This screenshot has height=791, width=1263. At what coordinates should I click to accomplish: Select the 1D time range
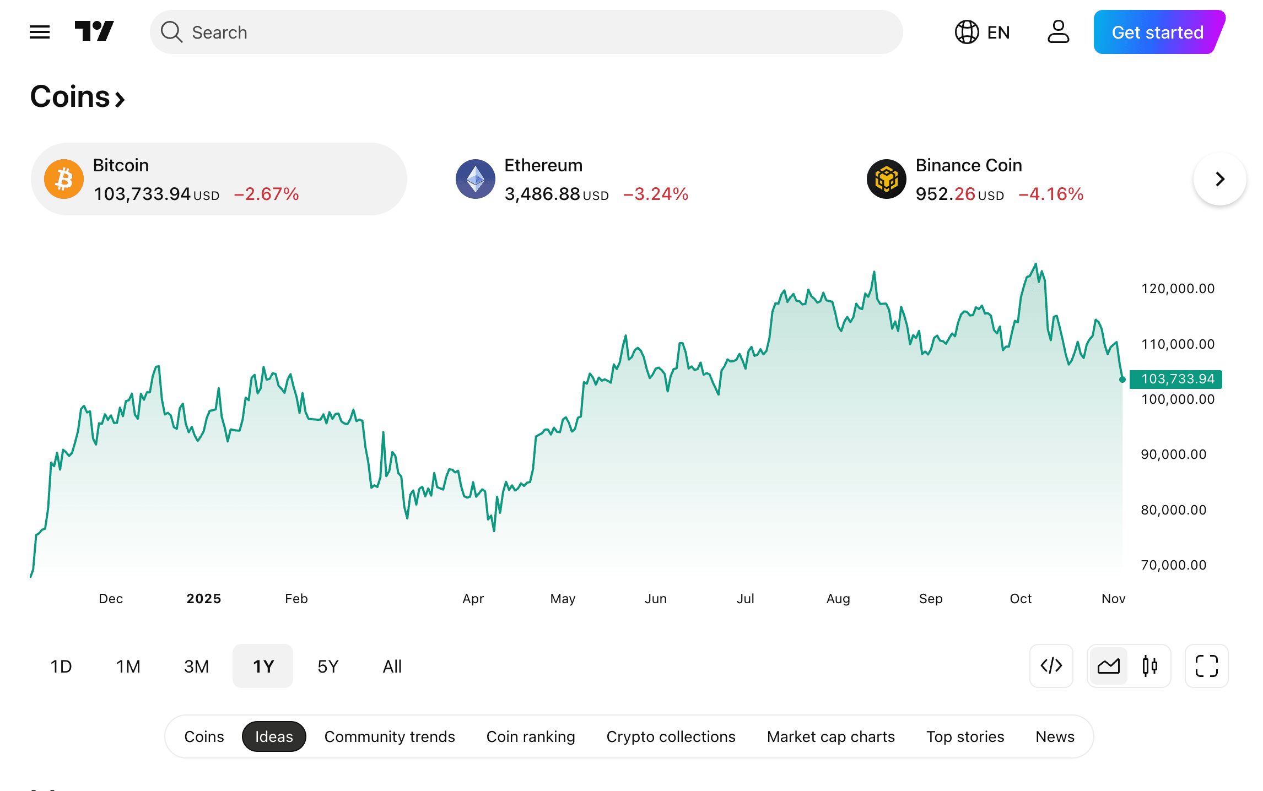[x=61, y=666]
